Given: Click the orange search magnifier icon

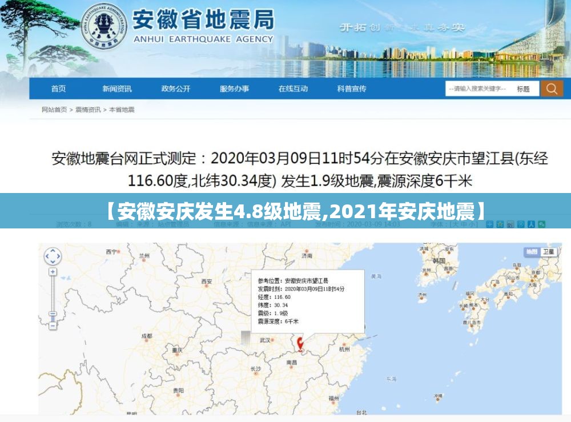Looking at the screenshot, I should 552,89.
